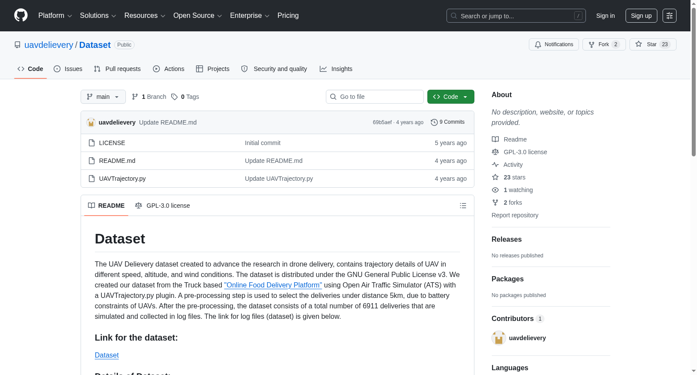Click the Sign up button
697x375 pixels.
641,16
